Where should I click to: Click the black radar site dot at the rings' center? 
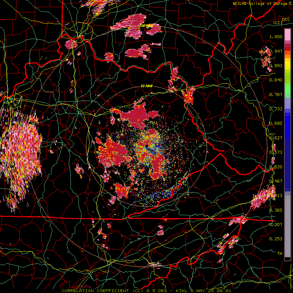147,146
